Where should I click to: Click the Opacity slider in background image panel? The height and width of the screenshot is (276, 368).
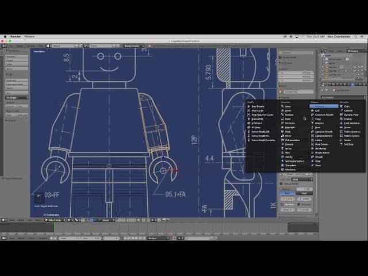click(296, 189)
